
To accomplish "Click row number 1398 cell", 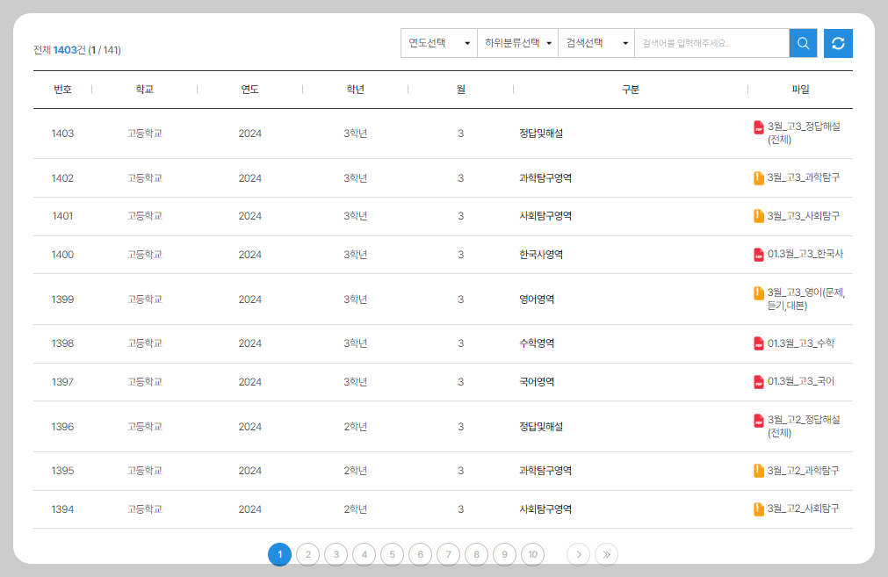I will (63, 343).
